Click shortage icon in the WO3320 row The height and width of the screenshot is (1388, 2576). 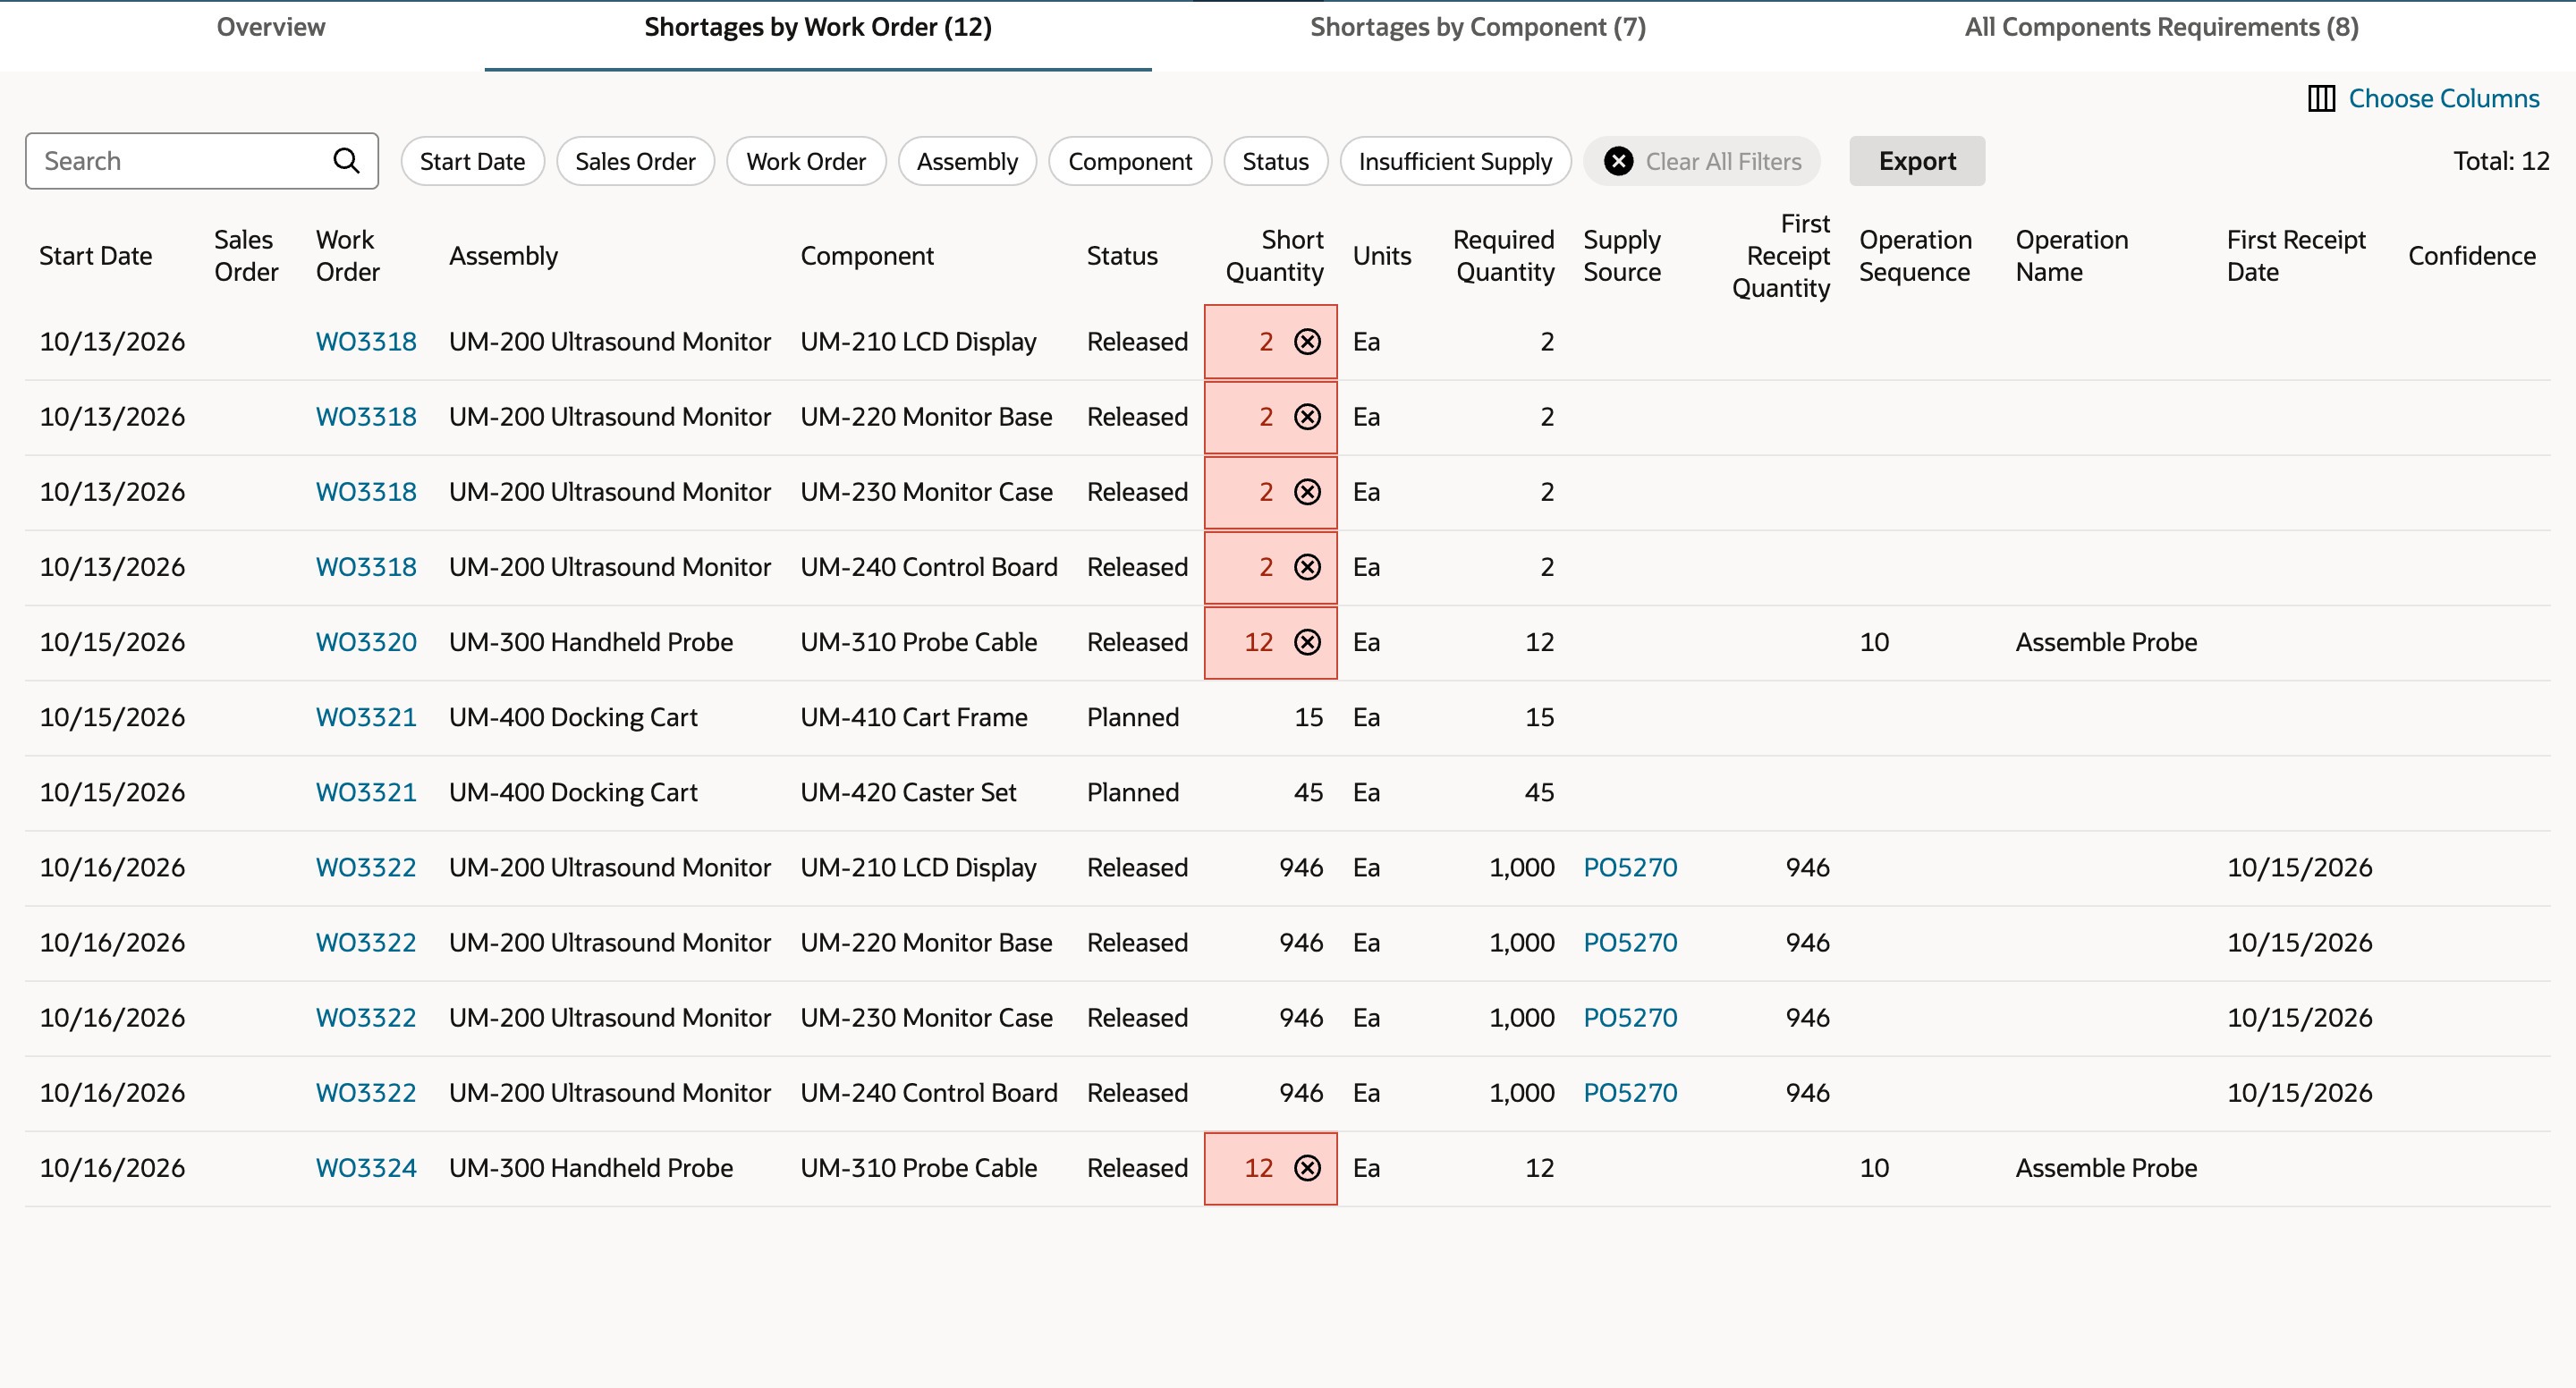coord(1307,642)
